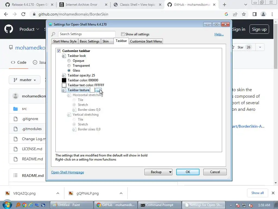Viewport: 278px width, 209px height.
Task: Click the network icon in system tray
Action: coord(244,205)
